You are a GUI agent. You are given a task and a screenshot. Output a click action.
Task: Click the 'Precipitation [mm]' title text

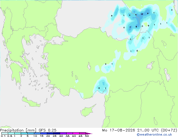tap(18, 130)
